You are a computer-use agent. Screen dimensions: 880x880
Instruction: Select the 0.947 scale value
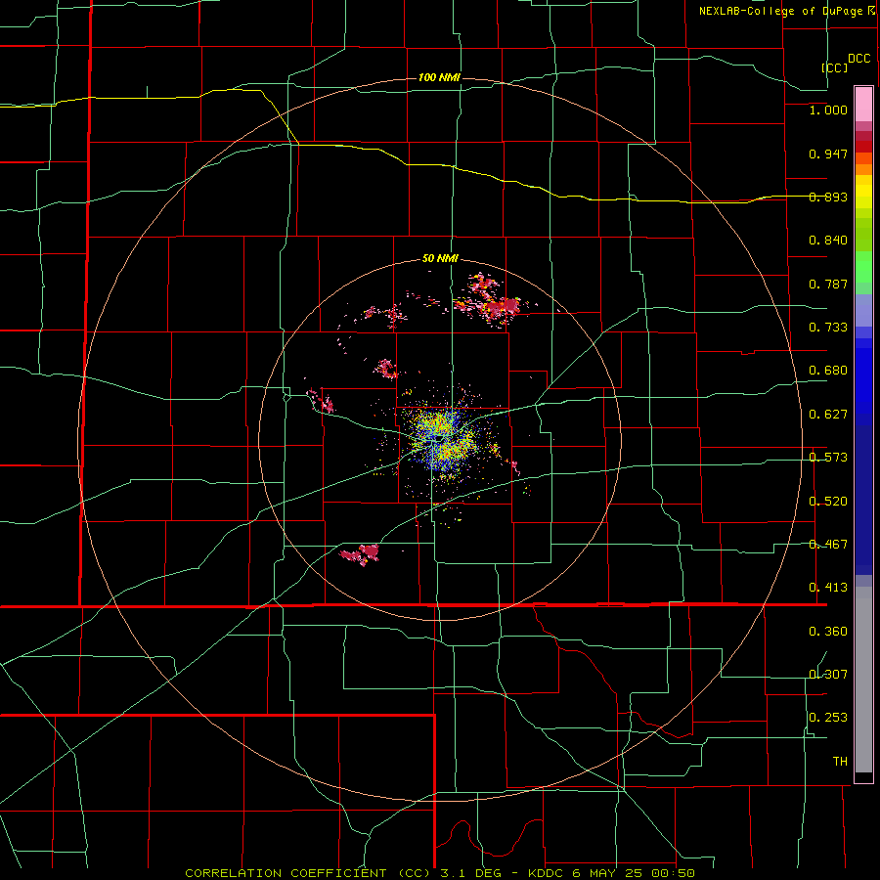point(828,154)
